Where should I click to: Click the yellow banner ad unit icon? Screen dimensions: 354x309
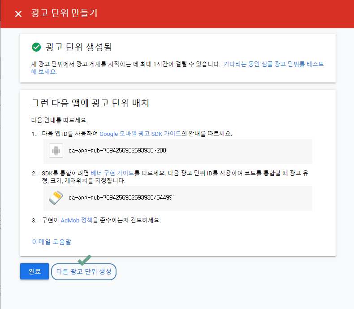coord(56,198)
